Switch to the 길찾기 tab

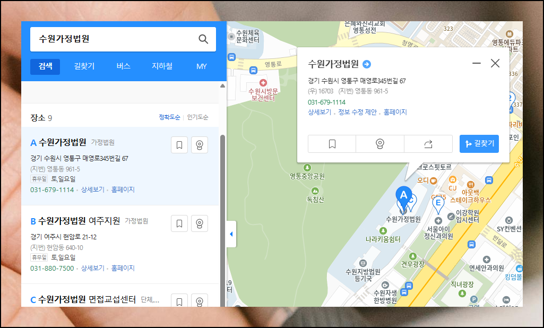[x=84, y=66]
